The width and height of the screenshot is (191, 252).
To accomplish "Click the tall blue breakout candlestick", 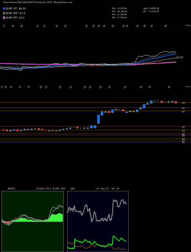I will click(99, 119).
